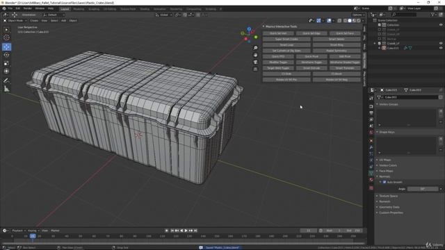
Task: Open the Object properties tab icon
Action: point(371,140)
